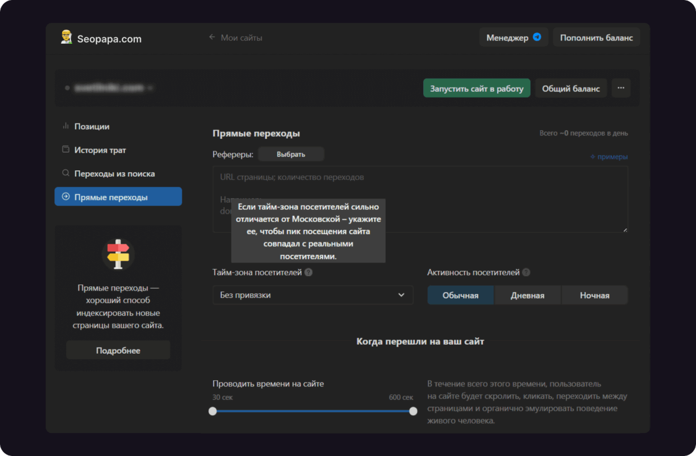Select Обычная visitor activity
Screen dimensions: 696x456
point(460,295)
